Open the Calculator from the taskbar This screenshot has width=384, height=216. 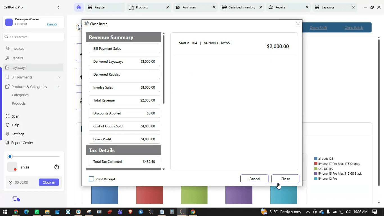click(x=172, y=212)
